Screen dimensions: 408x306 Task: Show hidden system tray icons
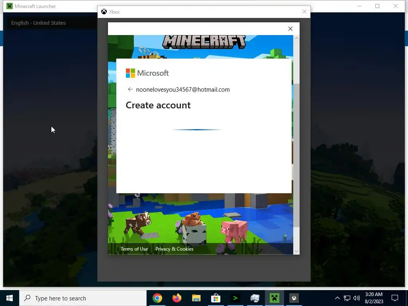click(337, 298)
